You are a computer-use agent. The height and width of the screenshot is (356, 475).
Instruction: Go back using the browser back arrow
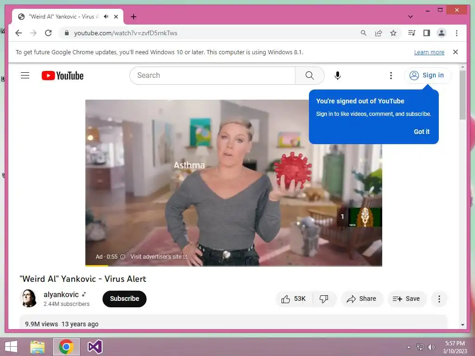(19, 33)
